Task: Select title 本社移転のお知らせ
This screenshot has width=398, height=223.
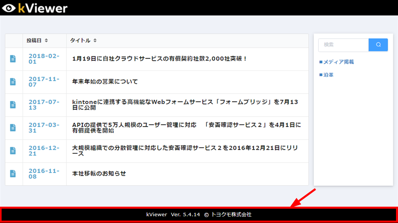Action: pos(99,174)
